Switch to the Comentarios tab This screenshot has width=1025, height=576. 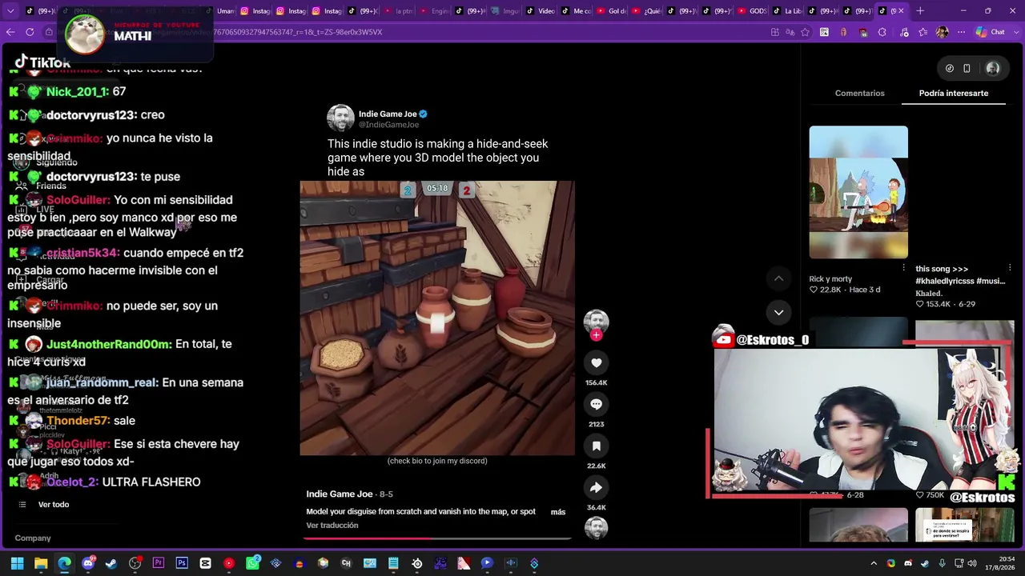click(860, 94)
